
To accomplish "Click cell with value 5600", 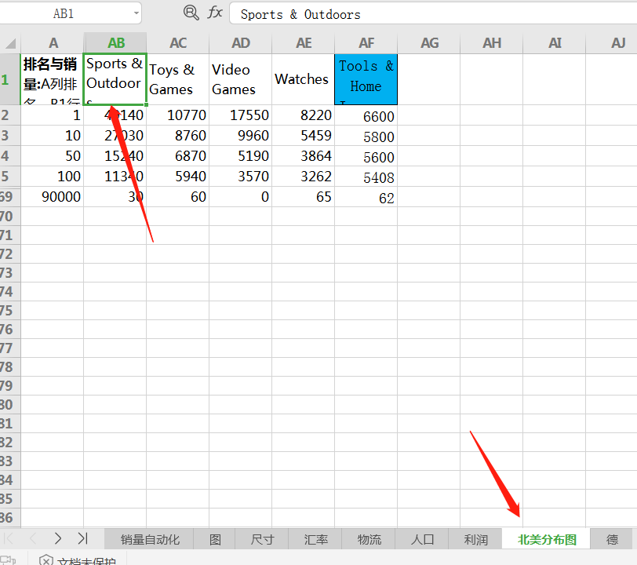I will (366, 157).
